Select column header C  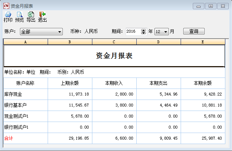[114, 42]
